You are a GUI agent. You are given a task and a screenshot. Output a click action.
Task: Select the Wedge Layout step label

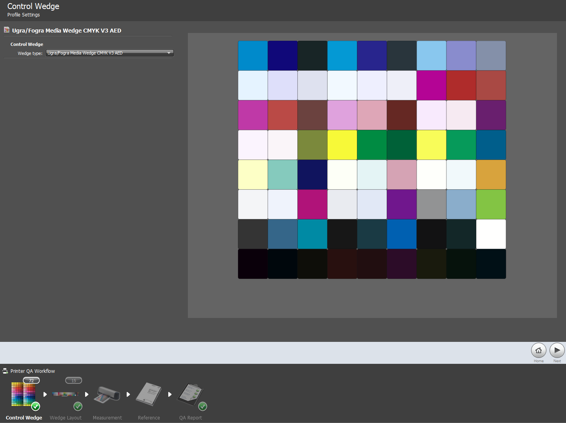pos(66,418)
